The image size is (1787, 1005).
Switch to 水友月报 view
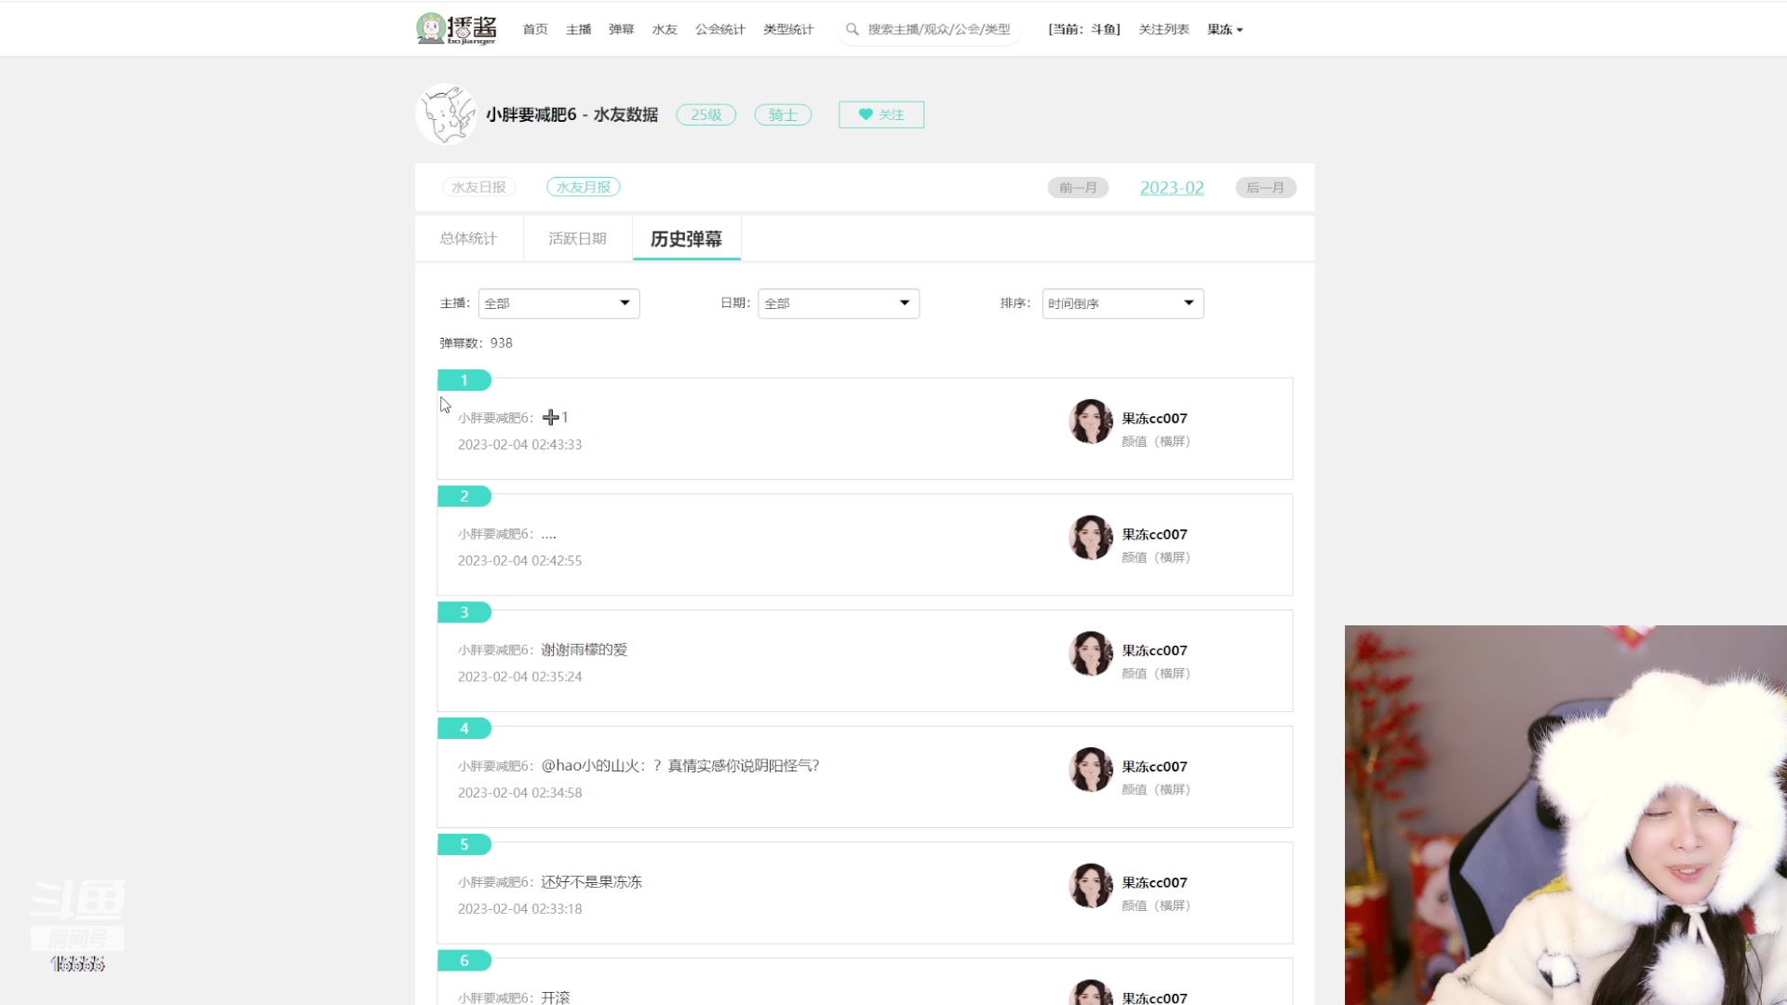point(584,187)
